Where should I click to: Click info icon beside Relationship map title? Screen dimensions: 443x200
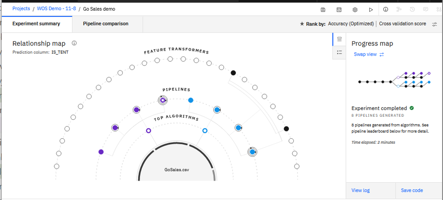(74, 43)
